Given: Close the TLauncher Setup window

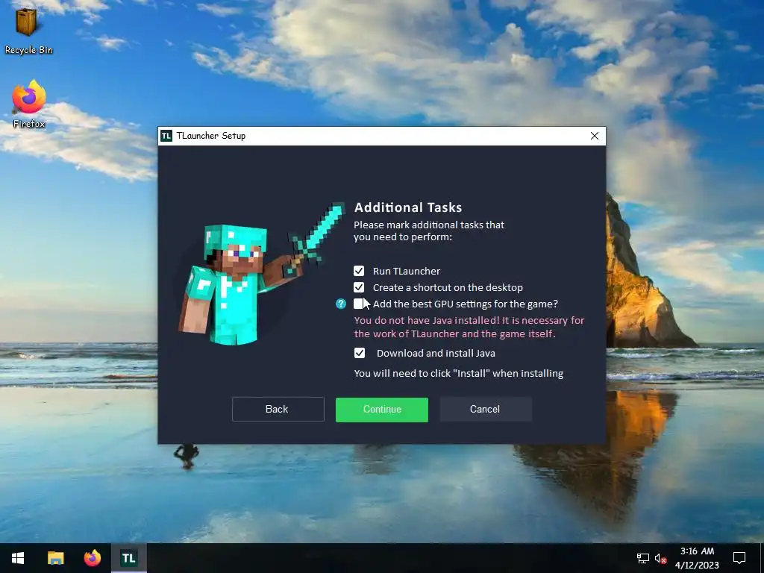Looking at the screenshot, I should coord(595,136).
